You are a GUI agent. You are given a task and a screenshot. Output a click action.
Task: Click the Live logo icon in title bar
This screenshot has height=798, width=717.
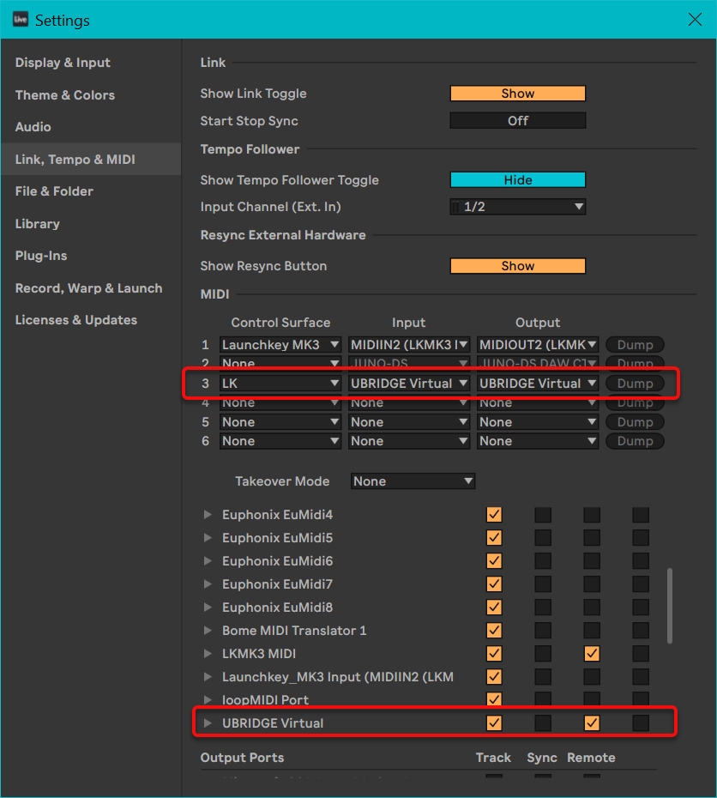click(x=21, y=19)
